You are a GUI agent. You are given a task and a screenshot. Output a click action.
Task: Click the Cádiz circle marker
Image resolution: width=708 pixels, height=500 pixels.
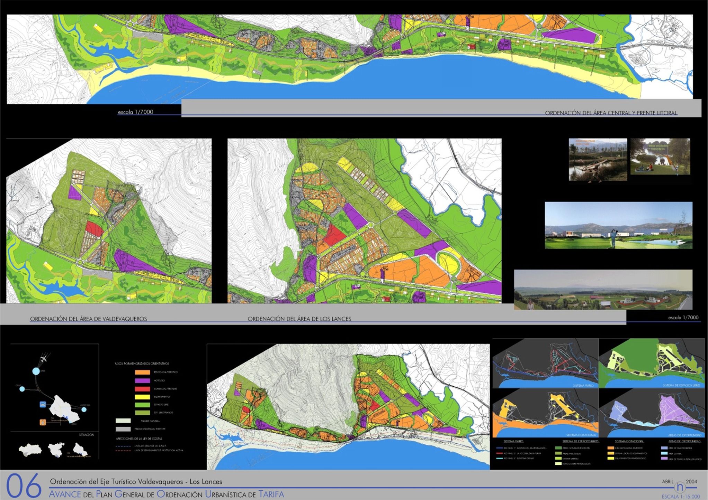22,389
